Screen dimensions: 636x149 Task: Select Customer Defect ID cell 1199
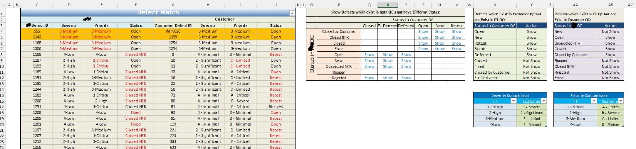[173, 37]
